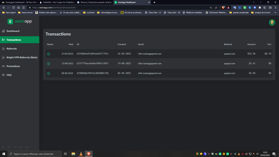Image resolution: width=279 pixels, height=157 pixels.
Task: Open the Brave Wallet icon
Action: [x=270, y=8]
